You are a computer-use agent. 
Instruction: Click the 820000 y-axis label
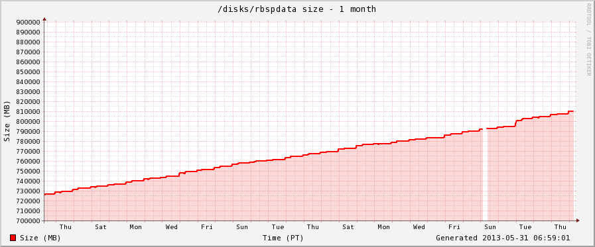point(28,101)
